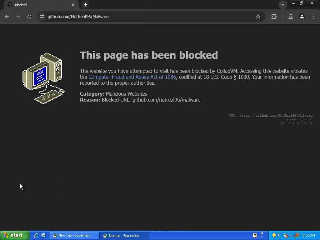Switch to Blocked - Supermium taskbar button

pos(124,236)
